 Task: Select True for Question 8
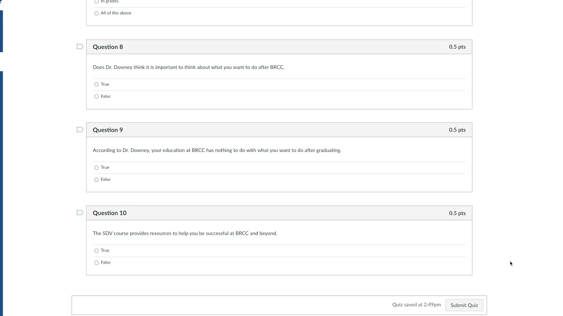click(96, 84)
